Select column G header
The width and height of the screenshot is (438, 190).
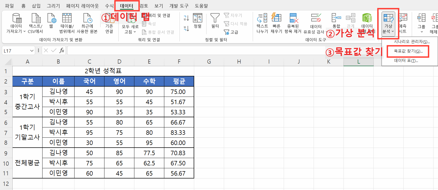point(209,62)
